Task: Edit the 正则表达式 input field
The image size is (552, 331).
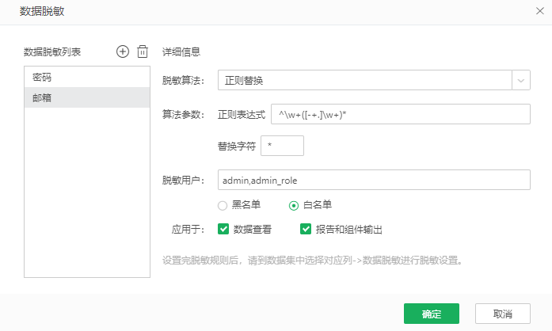Action: pos(401,114)
